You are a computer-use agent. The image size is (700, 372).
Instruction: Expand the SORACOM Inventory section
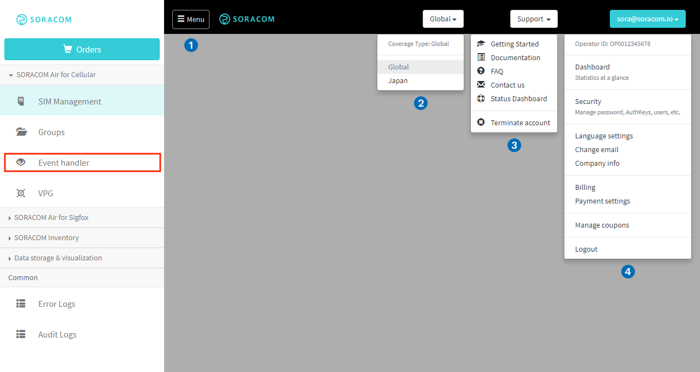tap(46, 237)
